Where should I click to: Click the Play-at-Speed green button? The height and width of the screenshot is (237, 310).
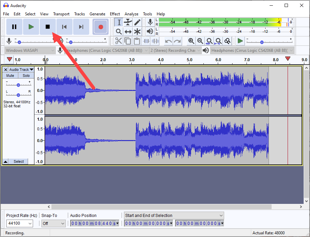click(240, 41)
